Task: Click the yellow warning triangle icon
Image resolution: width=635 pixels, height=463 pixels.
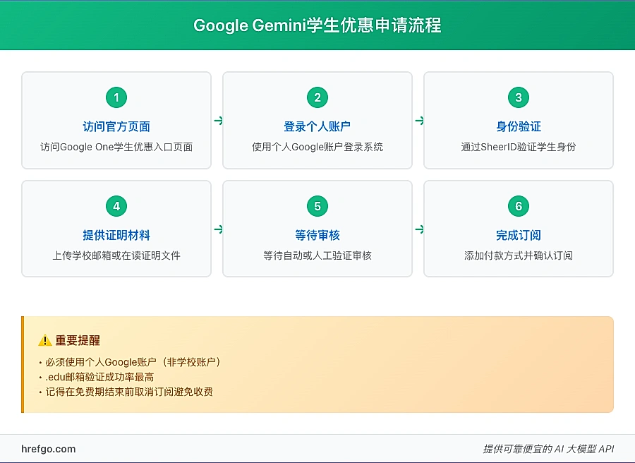Action: (x=44, y=340)
